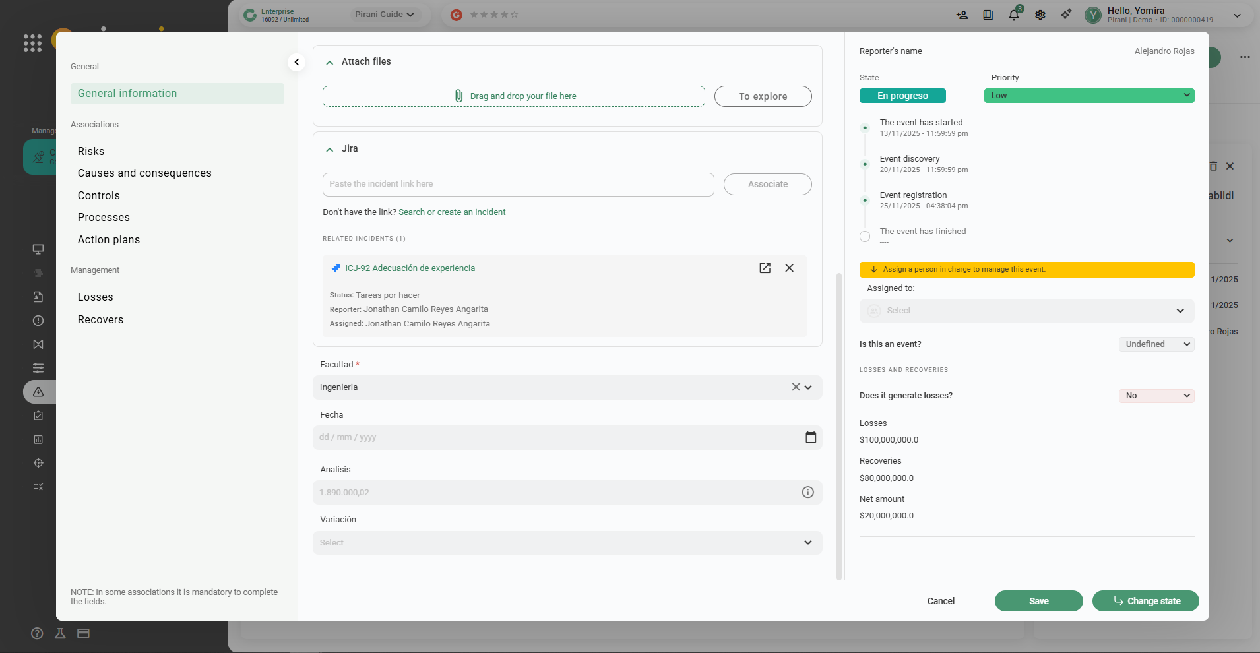Click the Analisis info icon
1260x653 pixels.
pyautogui.click(x=807, y=493)
